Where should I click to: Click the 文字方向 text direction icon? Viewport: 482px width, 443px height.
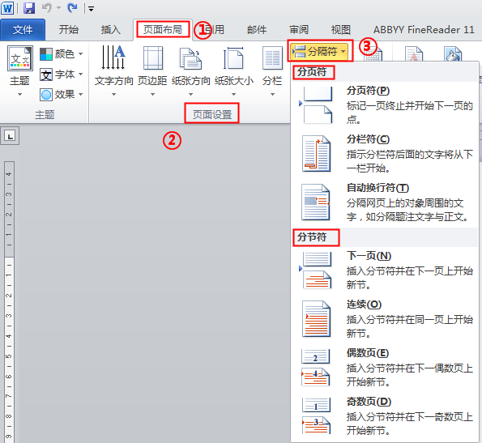tap(113, 58)
